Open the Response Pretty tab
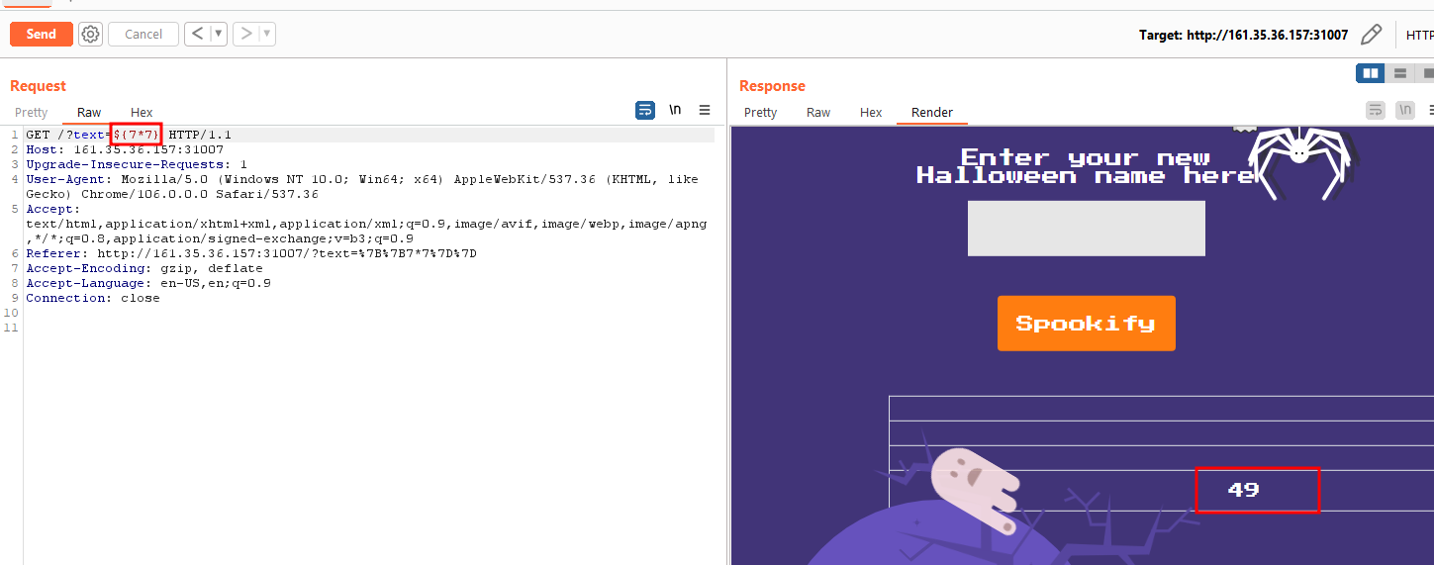The image size is (1434, 565). coord(760,113)
